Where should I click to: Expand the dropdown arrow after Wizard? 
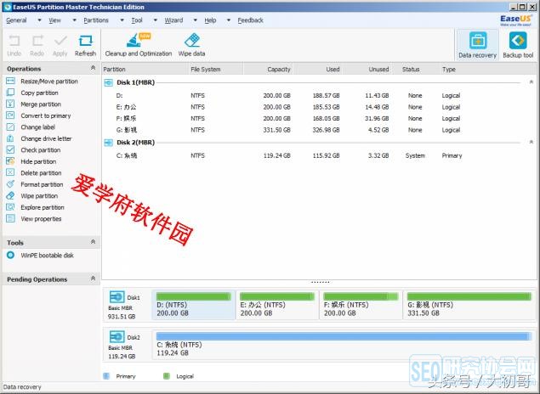[x=196, y=20]
